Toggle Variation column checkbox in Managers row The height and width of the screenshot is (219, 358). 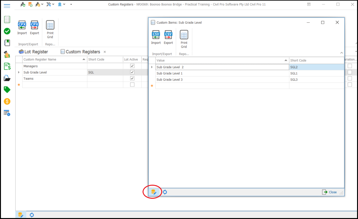coord(350,66)
